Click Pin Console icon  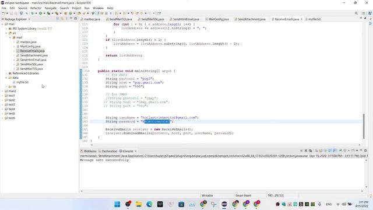tap(340, 150)
